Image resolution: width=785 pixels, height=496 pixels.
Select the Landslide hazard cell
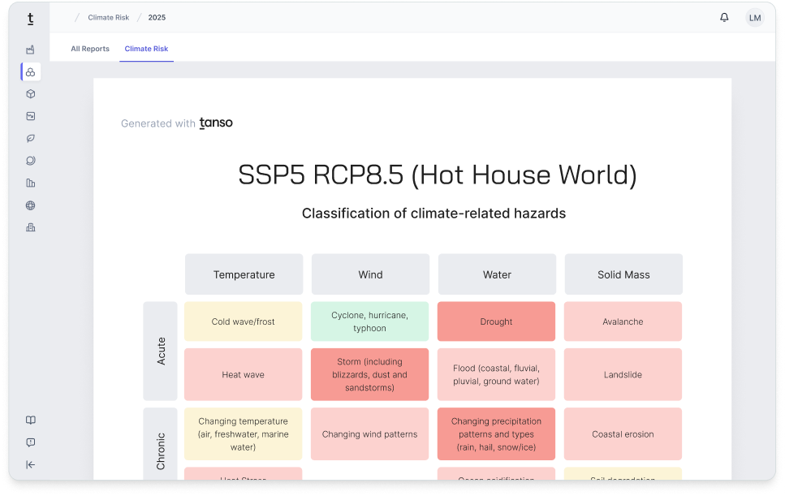point(623,374)
